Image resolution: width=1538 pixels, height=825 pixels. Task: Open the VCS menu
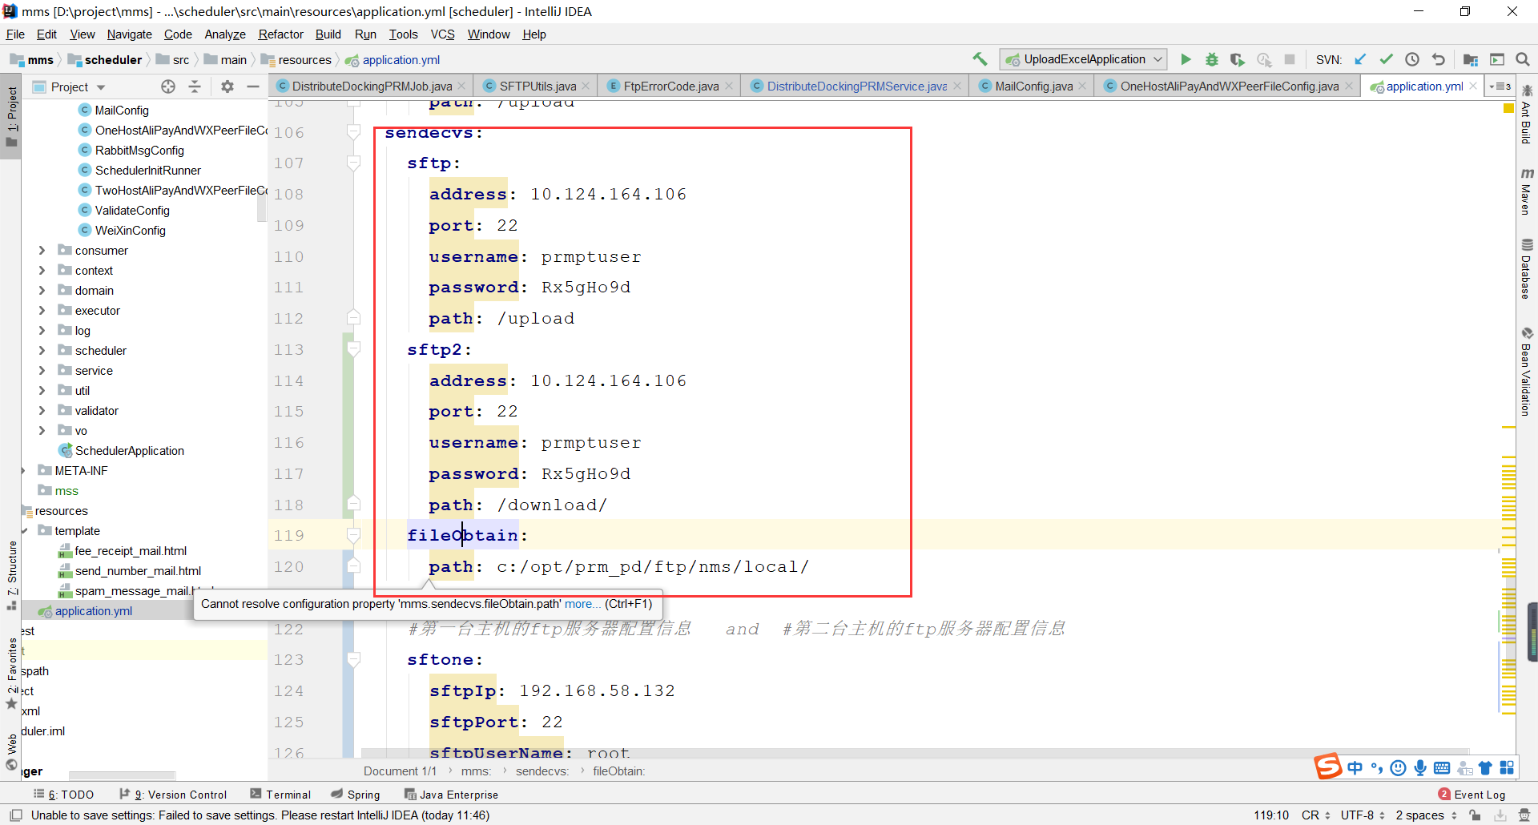pos(442,34)
